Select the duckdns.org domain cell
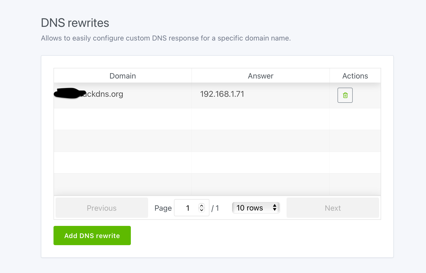Image resolution: width=426 pixels, height=273 pixels. [123, 95]
